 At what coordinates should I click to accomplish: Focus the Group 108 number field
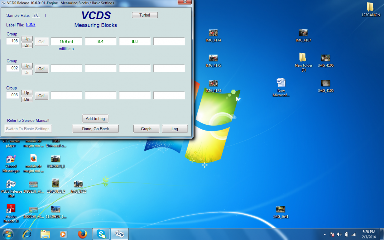click(x=13, y=41)
